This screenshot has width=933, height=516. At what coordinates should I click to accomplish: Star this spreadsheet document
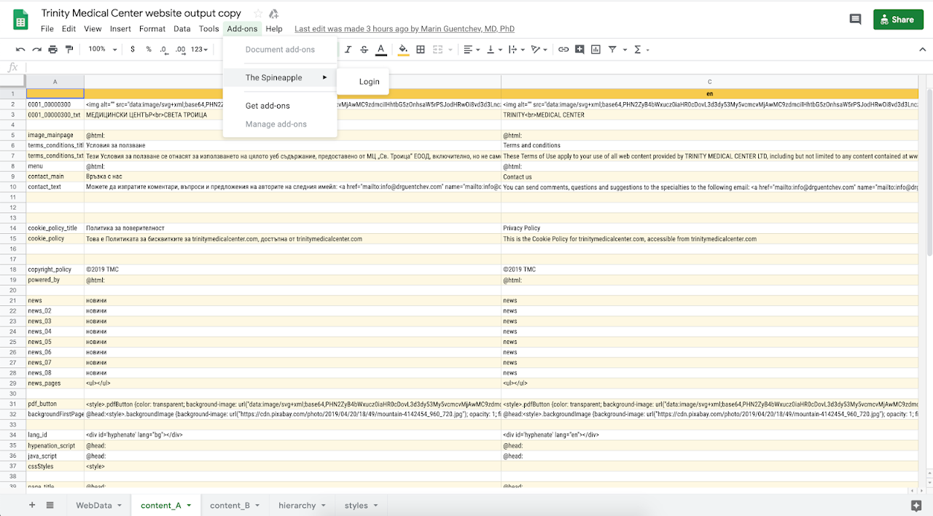[x=258, y=14]
